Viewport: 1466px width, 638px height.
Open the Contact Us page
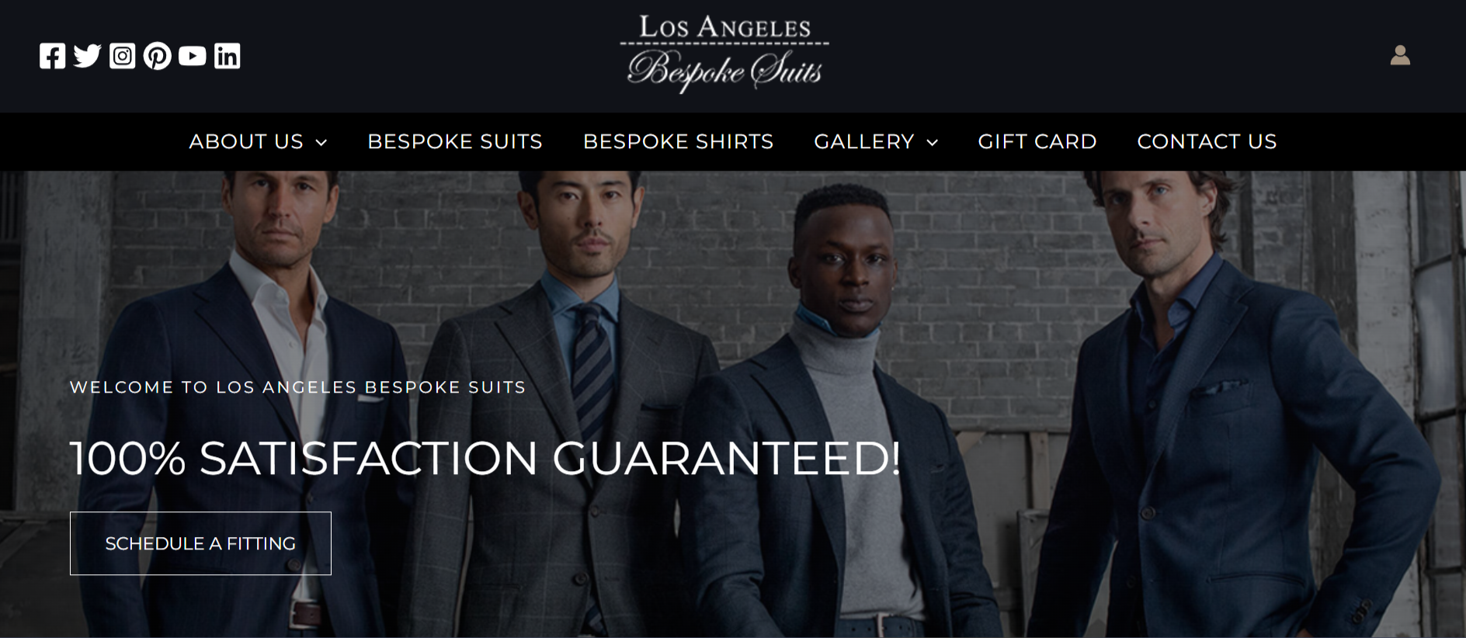click(x=1207, y=141)
